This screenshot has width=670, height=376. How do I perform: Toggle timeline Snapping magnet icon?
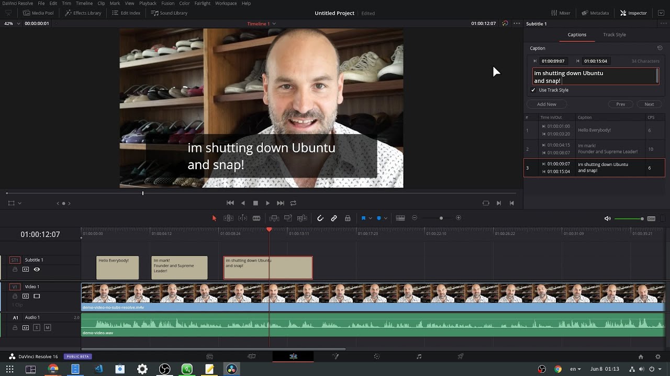[320, 218]
